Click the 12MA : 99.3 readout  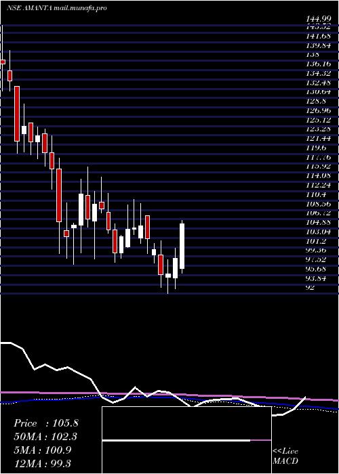(42, 463)
